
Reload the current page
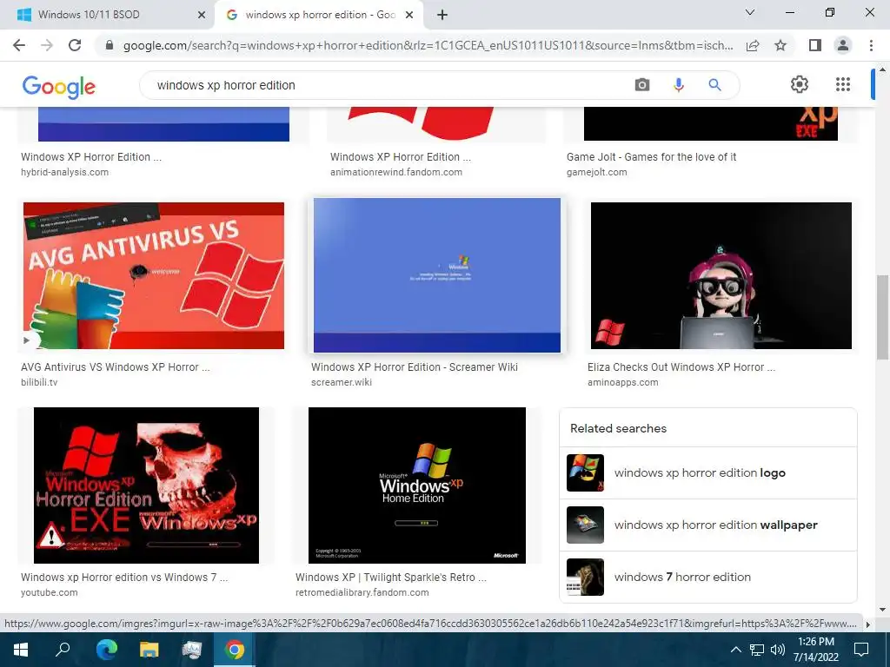[x=75, y=45]
